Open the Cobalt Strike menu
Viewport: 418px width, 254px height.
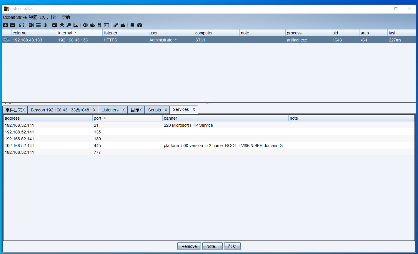(x=15, y=18)
